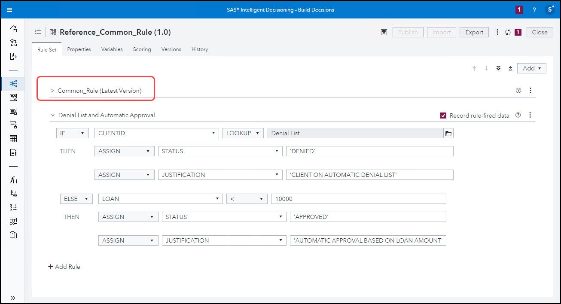Click the functions f() sidebar icon
Image resolution: width=561 pixels, height=304 pixels.
coord(13,180)
